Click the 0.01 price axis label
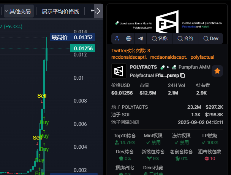The width and height of the screenshot is (231, 175). [x=79, y=78]
